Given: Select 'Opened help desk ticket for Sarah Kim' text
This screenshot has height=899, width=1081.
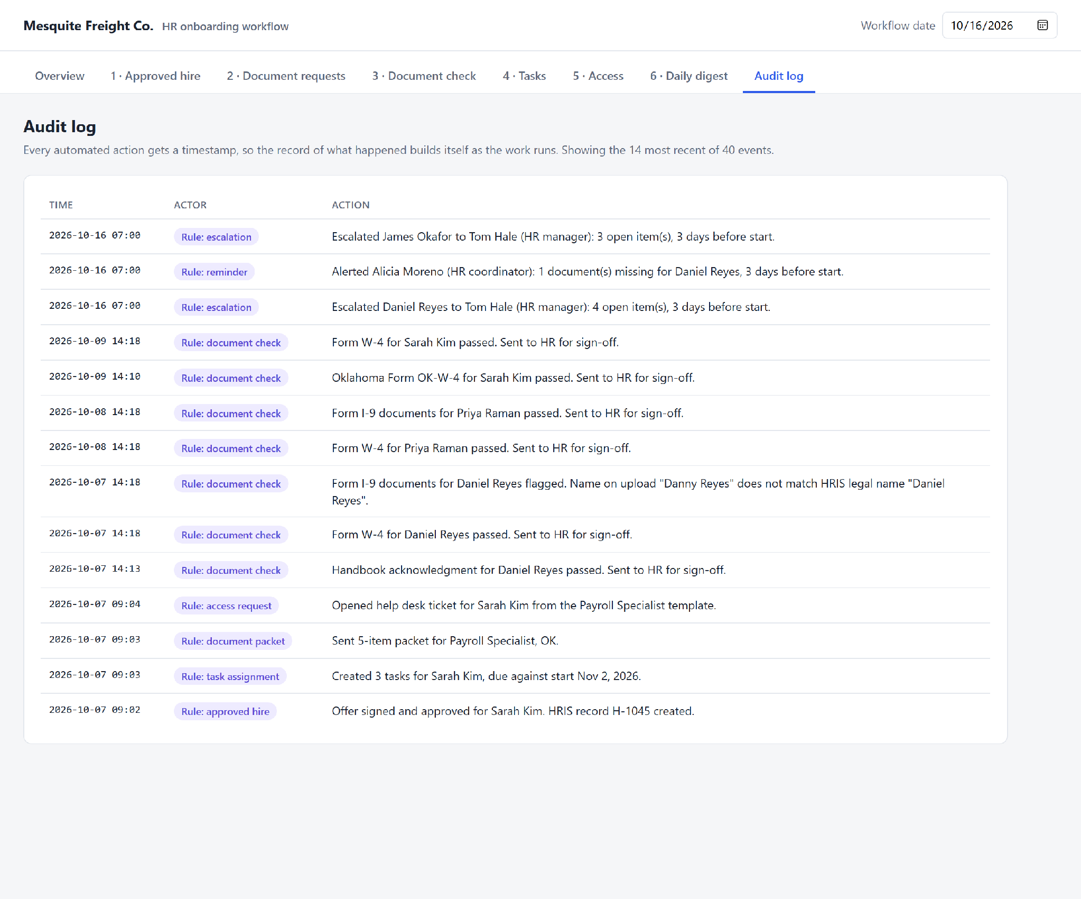Looking at the screenshot, I should [x=524, y=606].
